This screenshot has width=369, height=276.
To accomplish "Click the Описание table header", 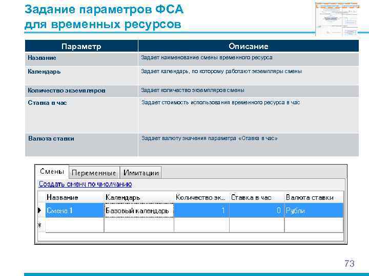I will pos(249,46).
